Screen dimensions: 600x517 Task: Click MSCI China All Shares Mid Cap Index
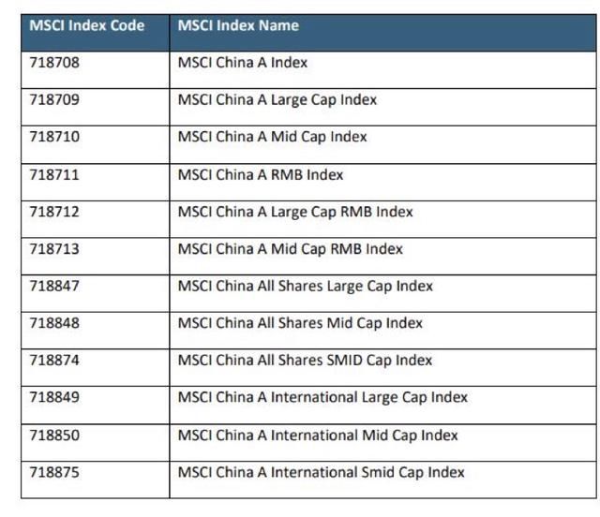pyautogui.click(x=300, y=323)
